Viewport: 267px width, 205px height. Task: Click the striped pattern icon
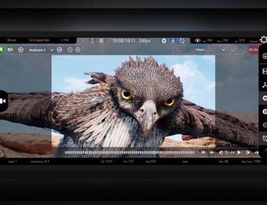click(101, 40)
